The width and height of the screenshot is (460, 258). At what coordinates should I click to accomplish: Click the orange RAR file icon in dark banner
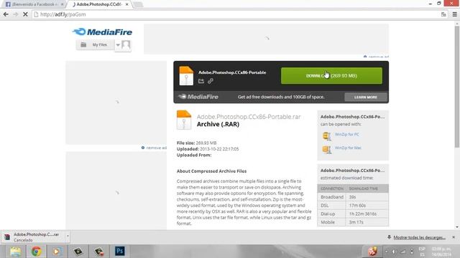186,76
